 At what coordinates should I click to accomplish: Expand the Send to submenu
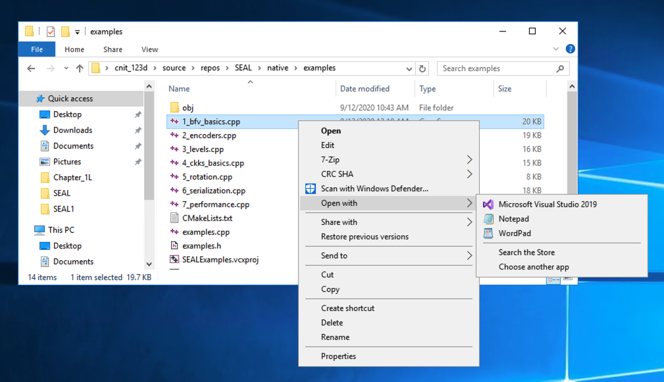coord(469,256)
